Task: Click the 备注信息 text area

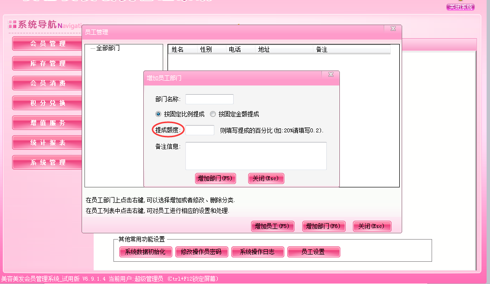Action: point(256,155)
